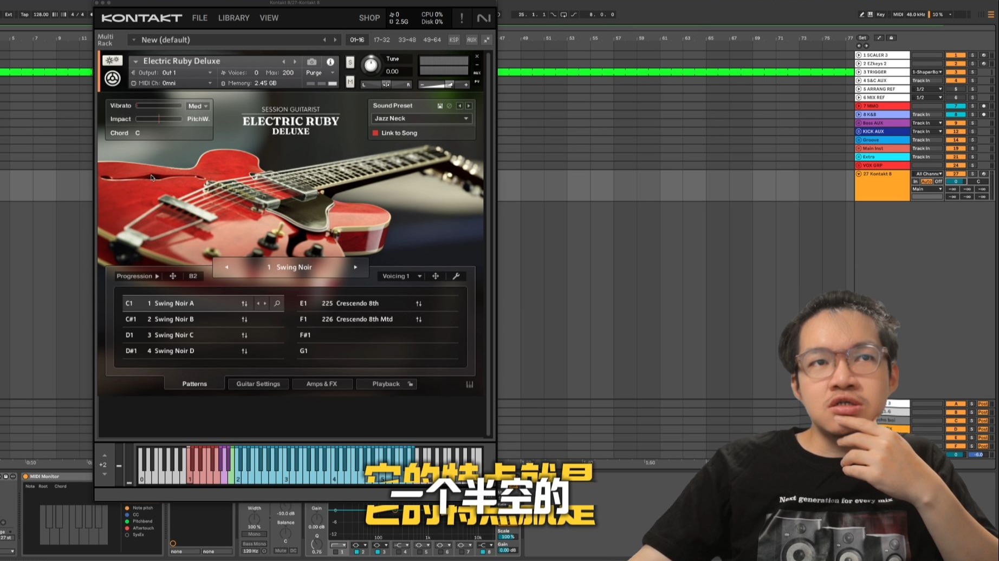The height and width of the screenshot is (561, 999).
Task: Select previous pattern song with the left arrow beside Swing Noir
Action: tap(226, 267)
